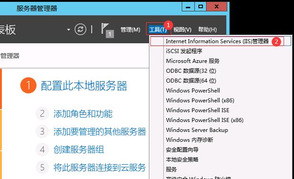
Task: Open Windows 内存诊断 tool
Action: (x=189, y=140)
